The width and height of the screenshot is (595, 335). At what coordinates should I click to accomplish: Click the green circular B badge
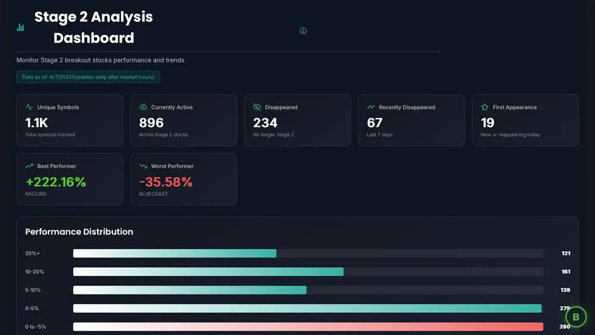pos(576,317)
